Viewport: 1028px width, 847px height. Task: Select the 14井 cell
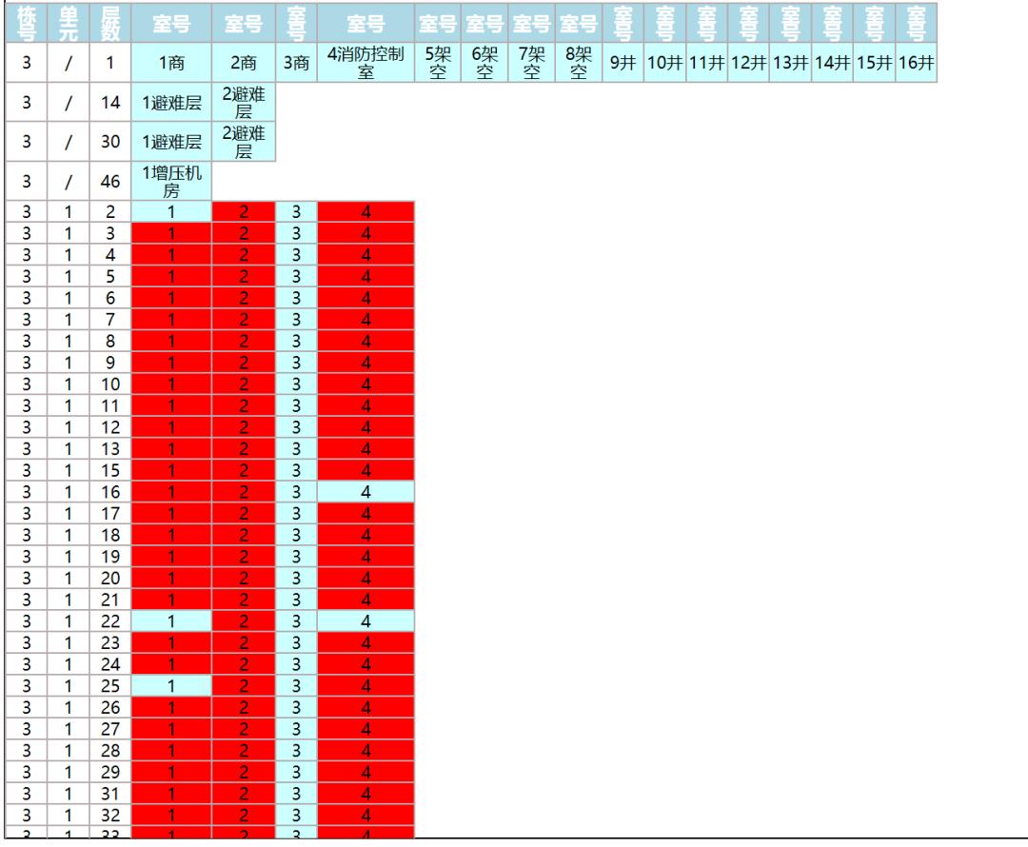tap(833, 63)
